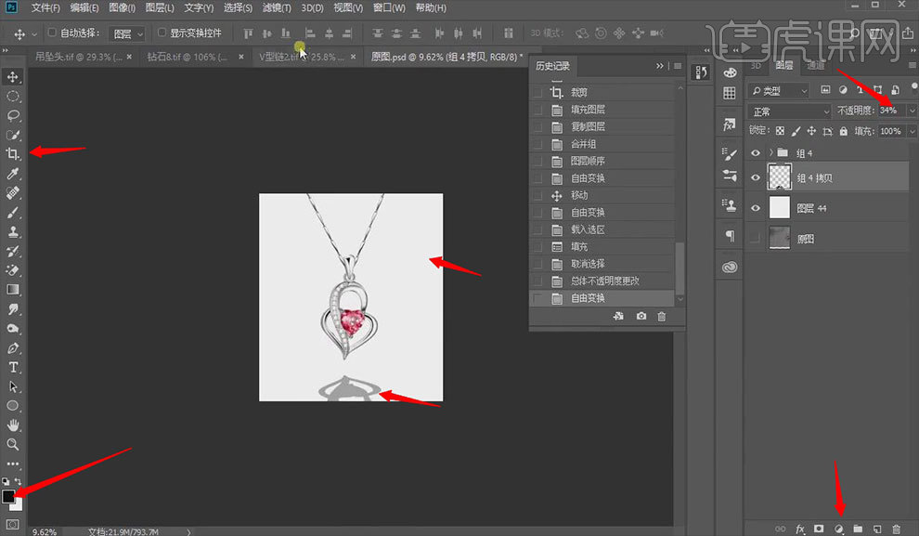Switch to the 钻石8.tif document tab
Screen dimensions: 919x536
pos(183,57)
